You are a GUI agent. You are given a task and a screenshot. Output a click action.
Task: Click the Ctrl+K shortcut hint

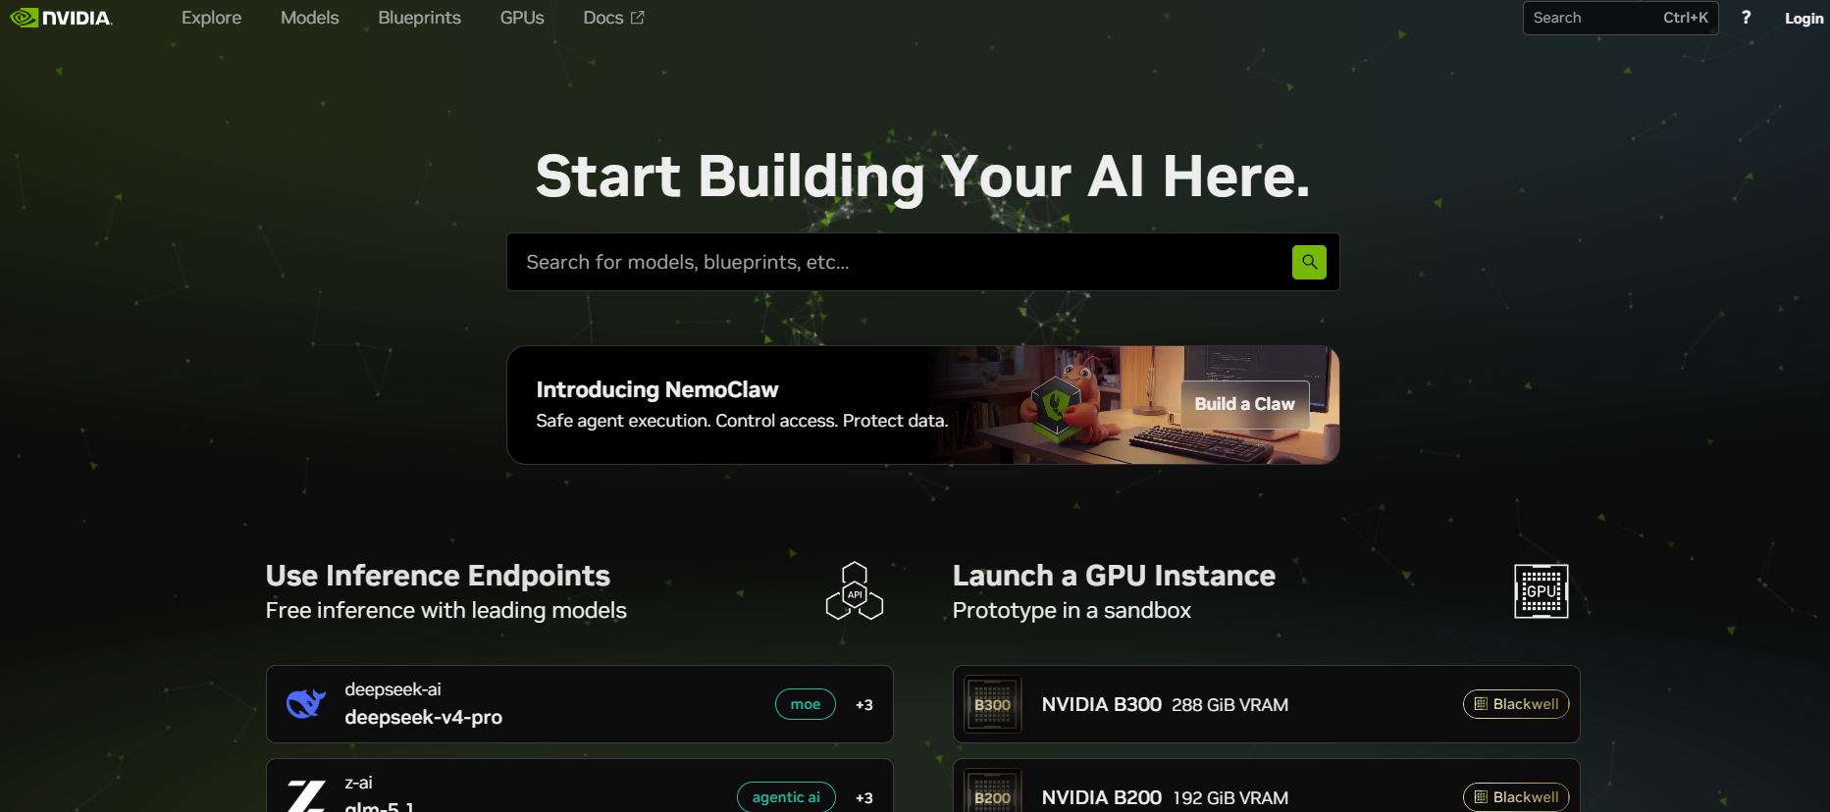[x=1685, y=18]
